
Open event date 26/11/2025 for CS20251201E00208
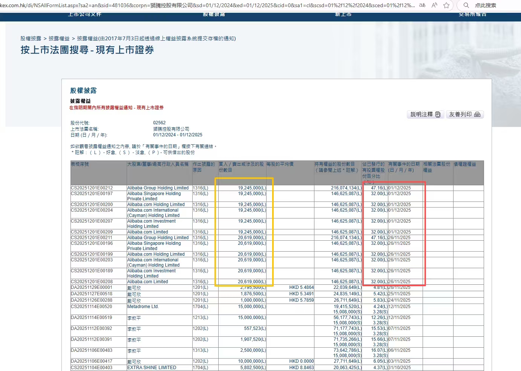pyautogui.click(x=400, y=282)
